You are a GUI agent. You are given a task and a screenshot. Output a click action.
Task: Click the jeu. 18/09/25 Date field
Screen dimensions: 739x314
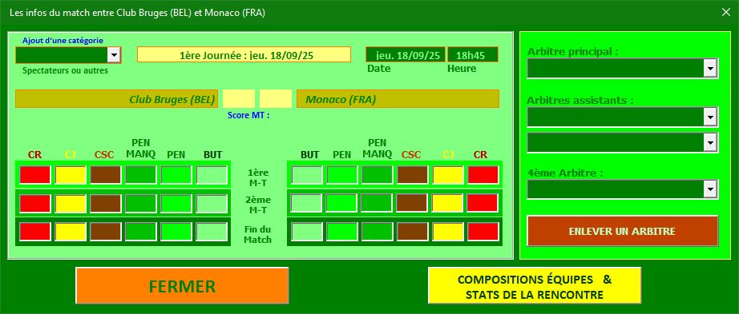(x=406, y=55)
